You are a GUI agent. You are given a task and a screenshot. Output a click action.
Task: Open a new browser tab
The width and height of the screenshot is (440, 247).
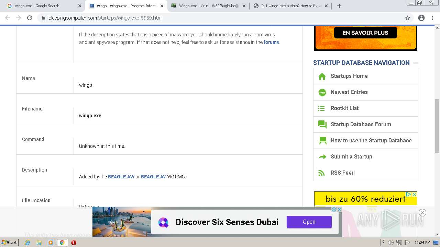(339, 6)
